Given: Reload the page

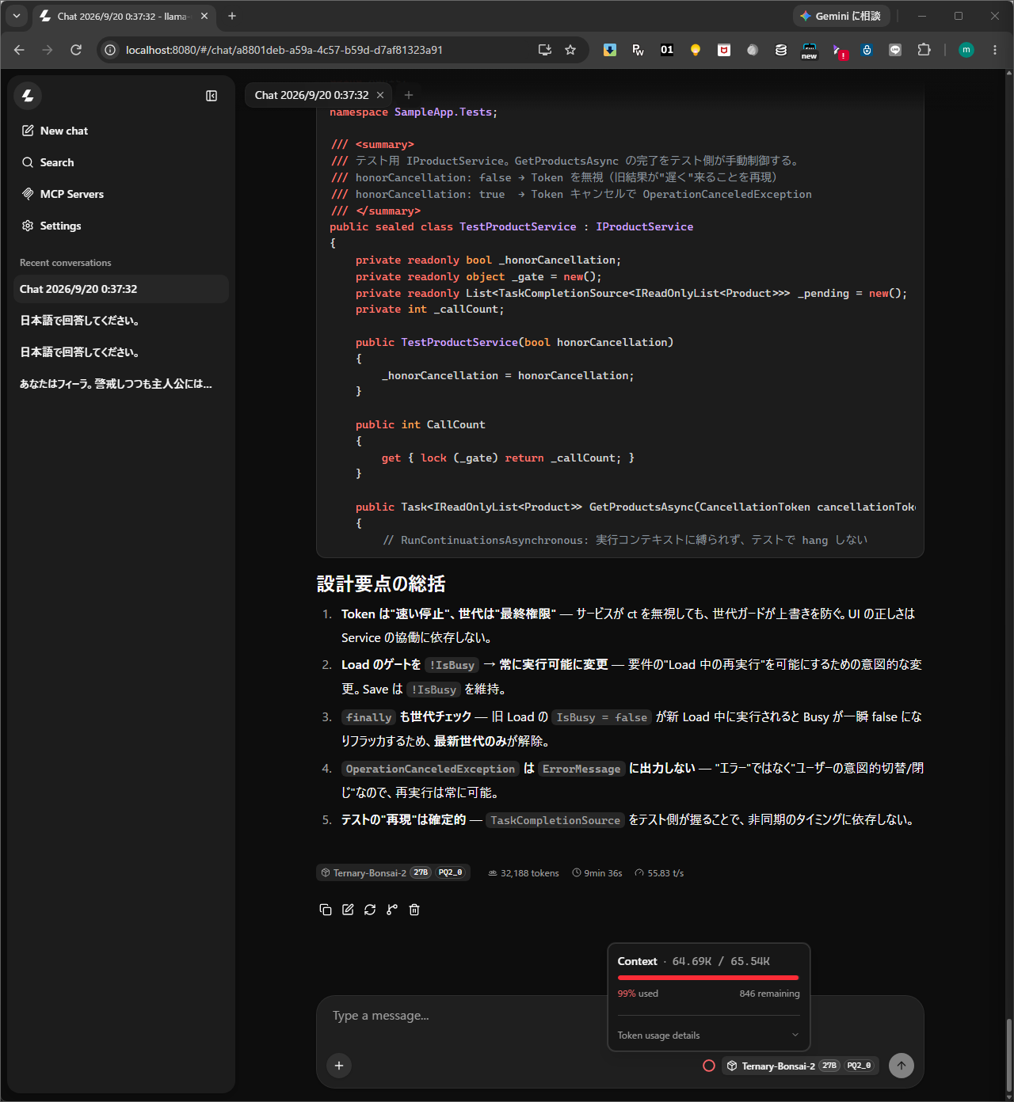Looking at the screenshot, I should [76, 50].
